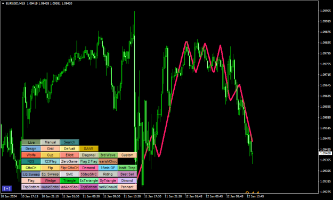
Task: Choose the TripBottom pattern button
Action: point(31,187)
